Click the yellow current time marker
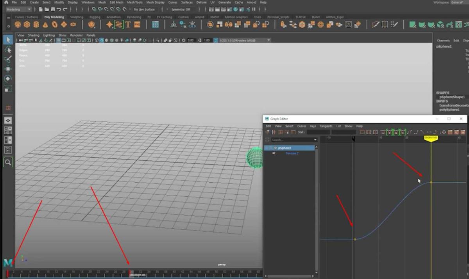The image size is (469, 279). coord(431,138)
